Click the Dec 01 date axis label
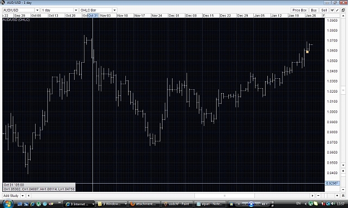Screen dimensions: 348x208 click(174, 16)
